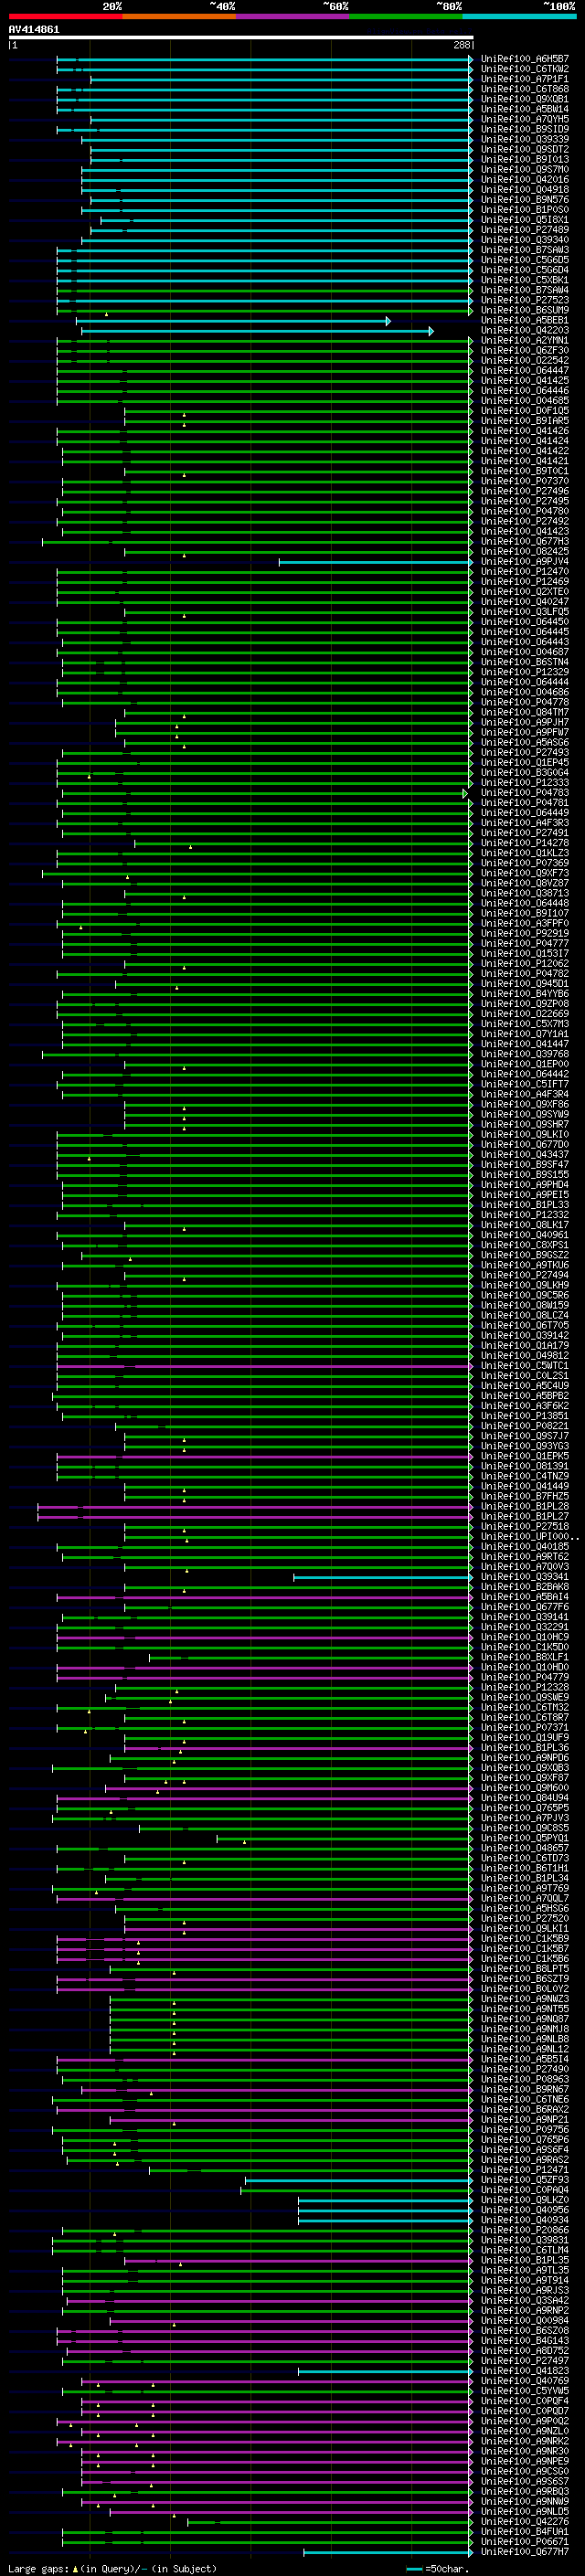Screen dimensions: 585x2576
Task: Open hit UniRef100_B1PL36
Action: [x=525, y=1748]
